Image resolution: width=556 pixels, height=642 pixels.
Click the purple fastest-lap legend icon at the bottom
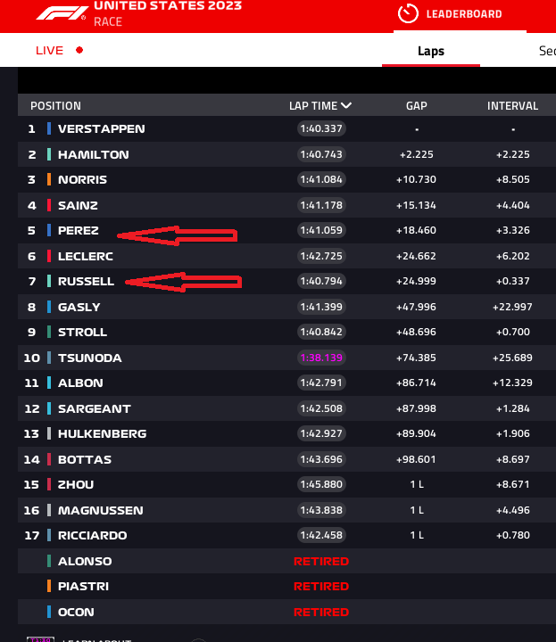pyautogui.click(x=40, y=639)
